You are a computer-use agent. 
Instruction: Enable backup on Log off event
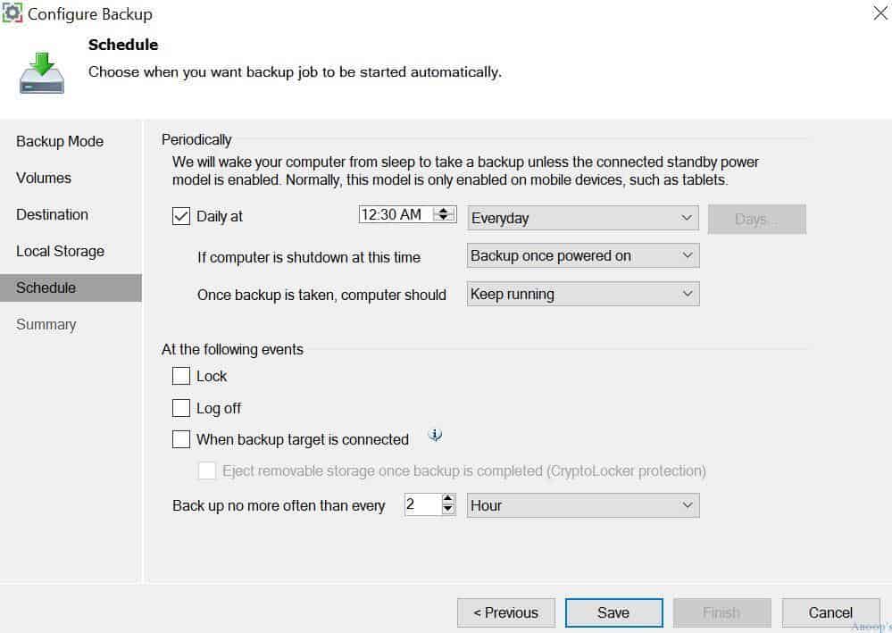[x=181, y=408]
